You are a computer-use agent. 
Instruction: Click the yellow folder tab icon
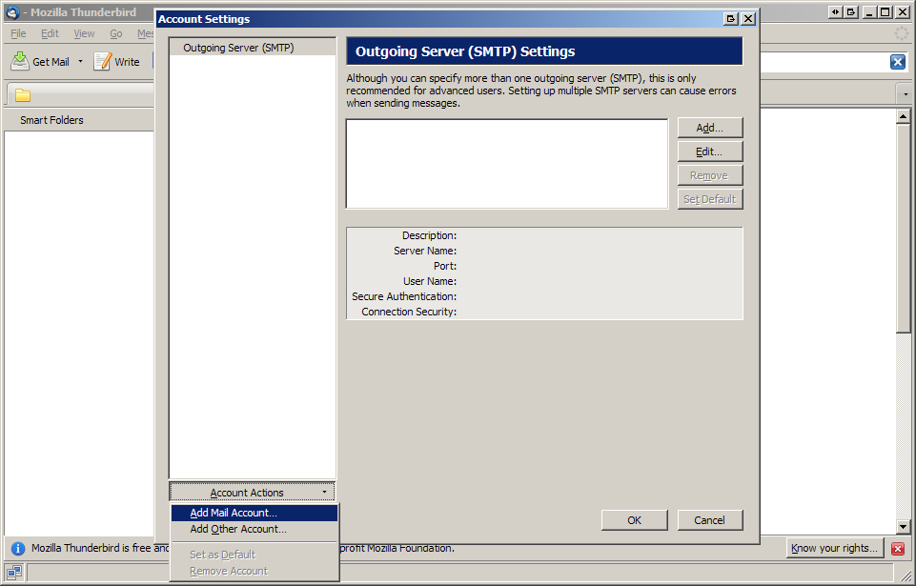23,95
